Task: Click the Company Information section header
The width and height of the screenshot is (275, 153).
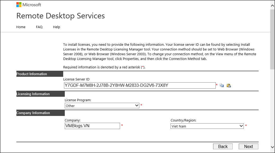Action: tap(40, 113)
